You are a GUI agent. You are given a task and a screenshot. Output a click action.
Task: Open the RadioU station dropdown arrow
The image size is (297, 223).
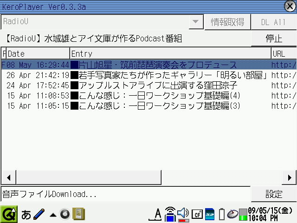[196, 22]
